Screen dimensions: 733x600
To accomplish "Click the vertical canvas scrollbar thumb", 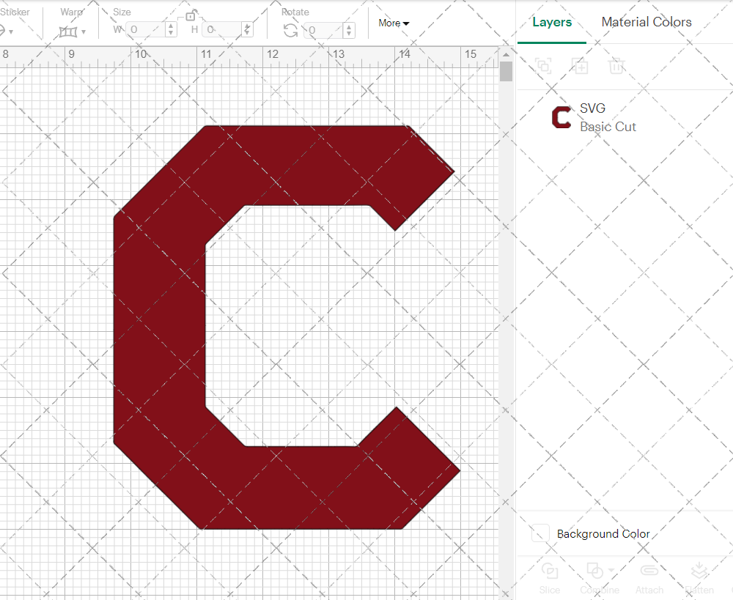I will click(x=506, y=72).
